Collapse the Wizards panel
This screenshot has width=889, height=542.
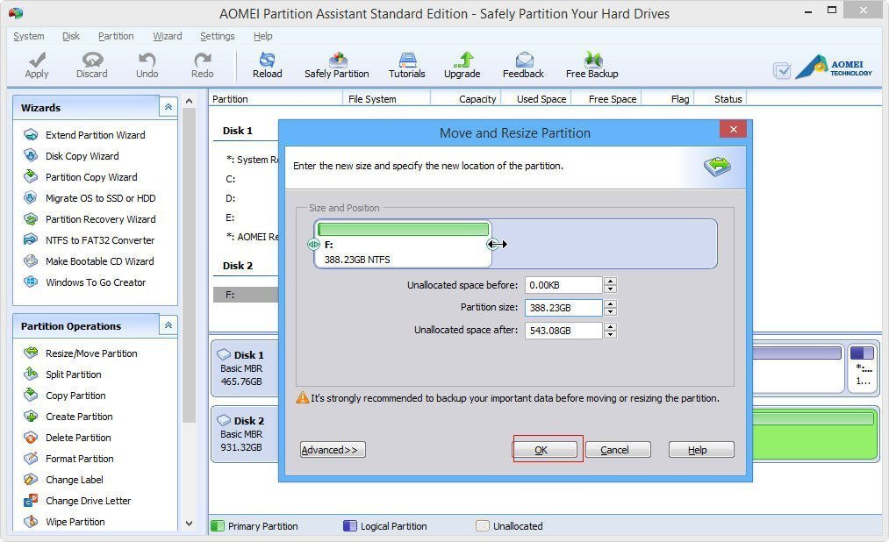168,107
